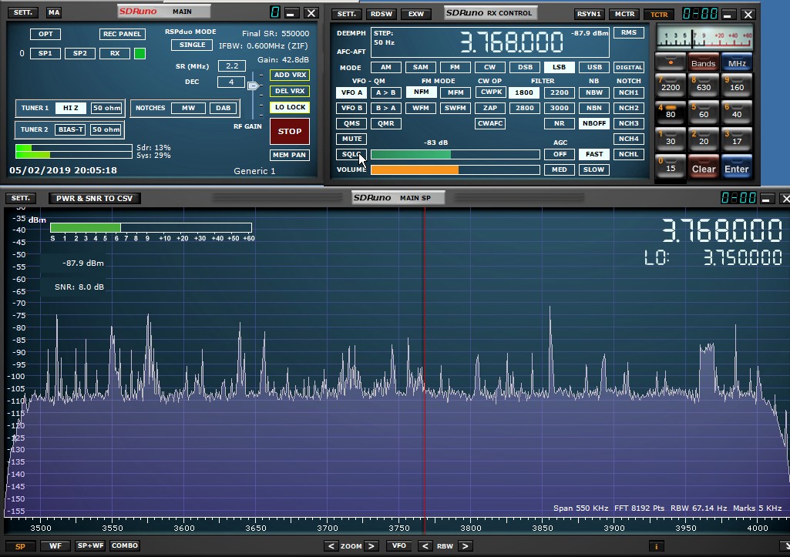Click PWR & SNR TO CSV button
Screen dimensions: 790x557
pos(94,199)
